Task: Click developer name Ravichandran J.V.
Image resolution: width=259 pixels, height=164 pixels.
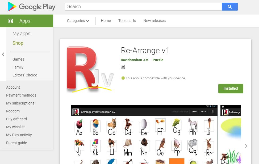Action: [x=135, y=60]
